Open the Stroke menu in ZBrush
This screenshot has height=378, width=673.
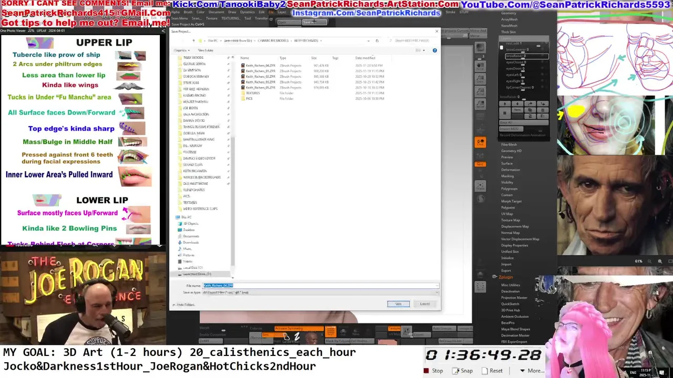pos(451,12)
